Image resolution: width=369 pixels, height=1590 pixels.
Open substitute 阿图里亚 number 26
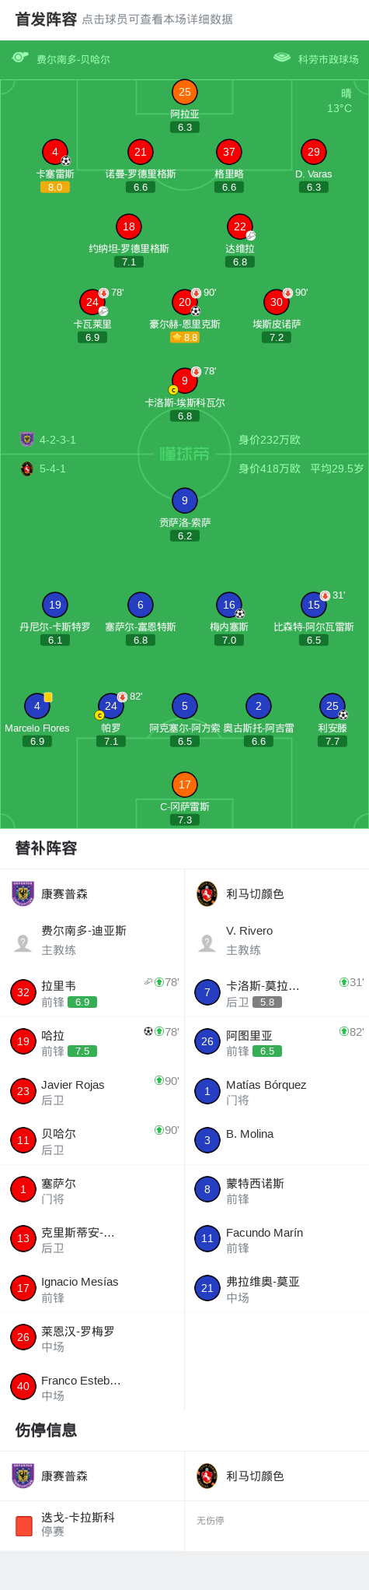[x=277, y=1041]
